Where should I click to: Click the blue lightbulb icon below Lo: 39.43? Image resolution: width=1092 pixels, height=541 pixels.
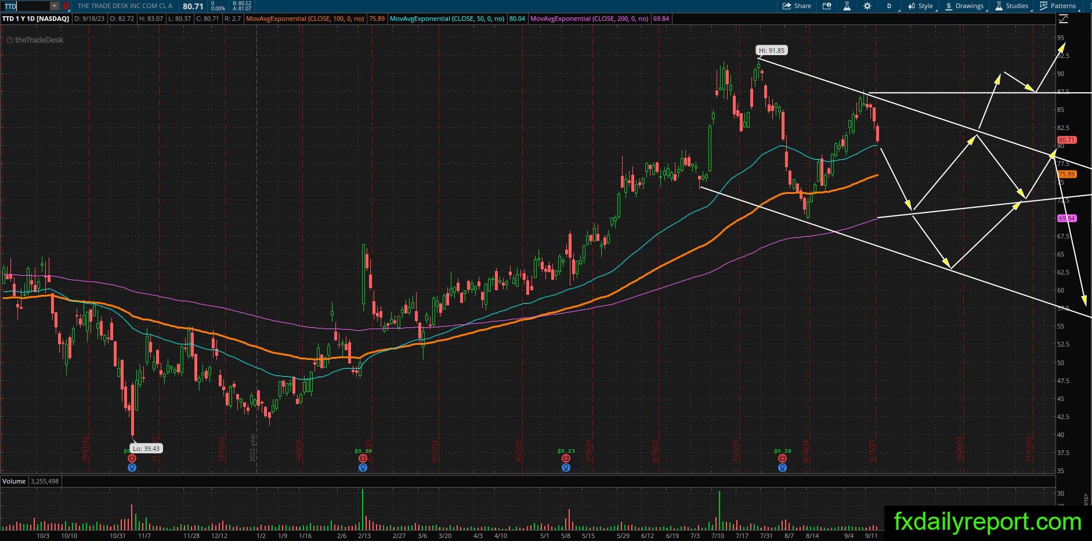[132, 467]
